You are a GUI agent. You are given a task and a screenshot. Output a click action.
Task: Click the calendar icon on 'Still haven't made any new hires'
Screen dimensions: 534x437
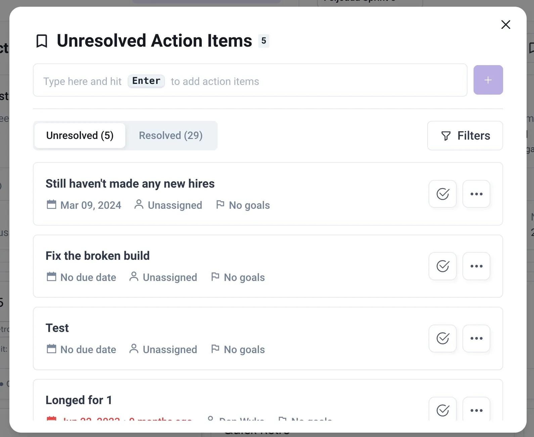coord(52,205)
